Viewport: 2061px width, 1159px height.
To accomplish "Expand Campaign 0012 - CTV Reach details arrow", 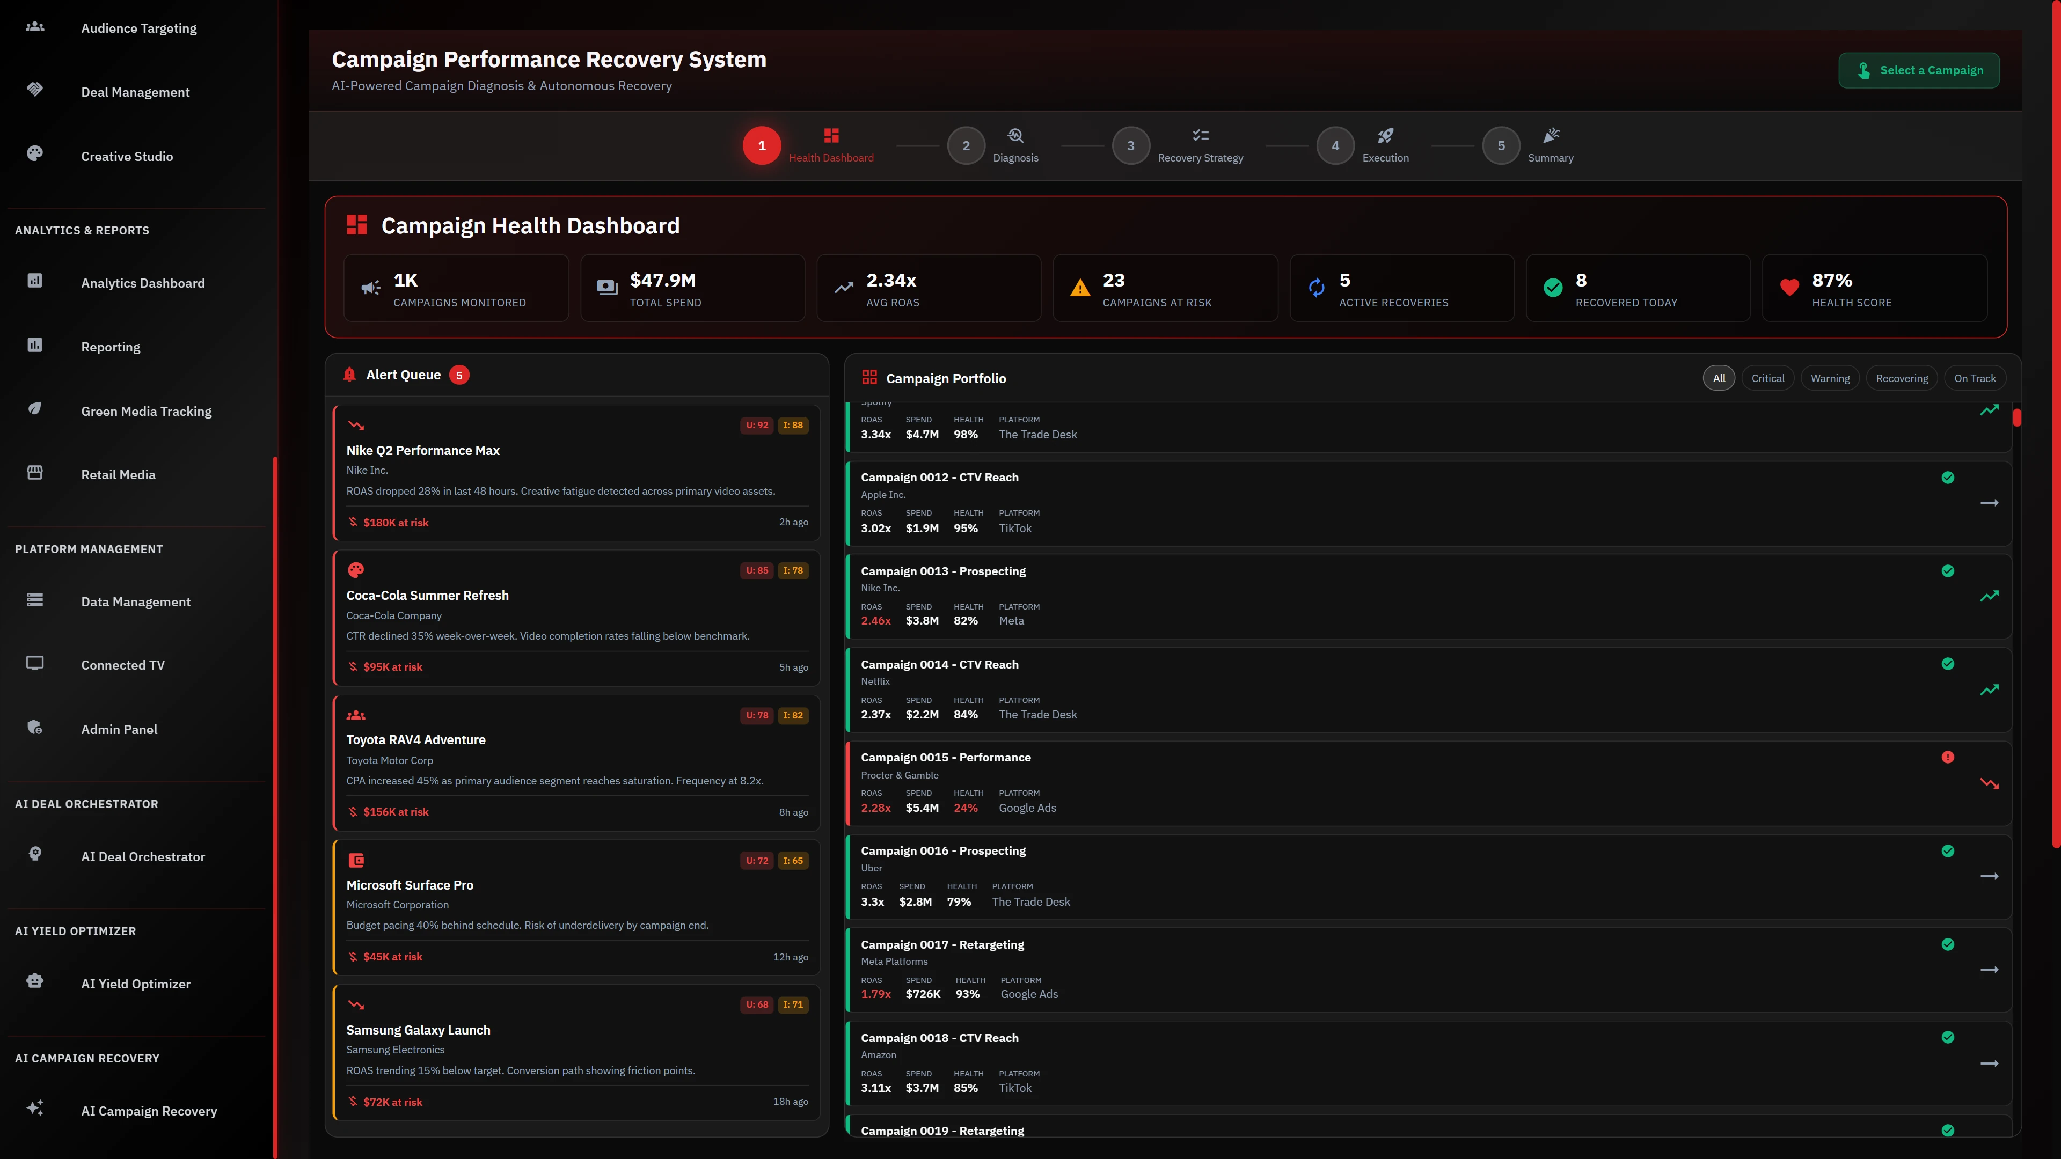I will [x=1990, y=502].
